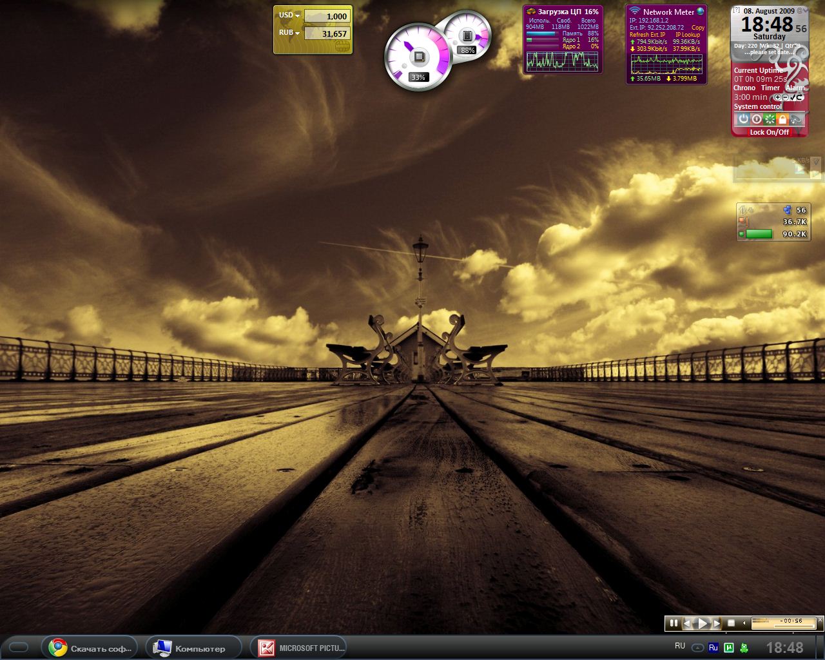The width and height of the screenshot is (825, 660).
Task: Click the Память 88% memory bar row
Action: coord(563,34)
